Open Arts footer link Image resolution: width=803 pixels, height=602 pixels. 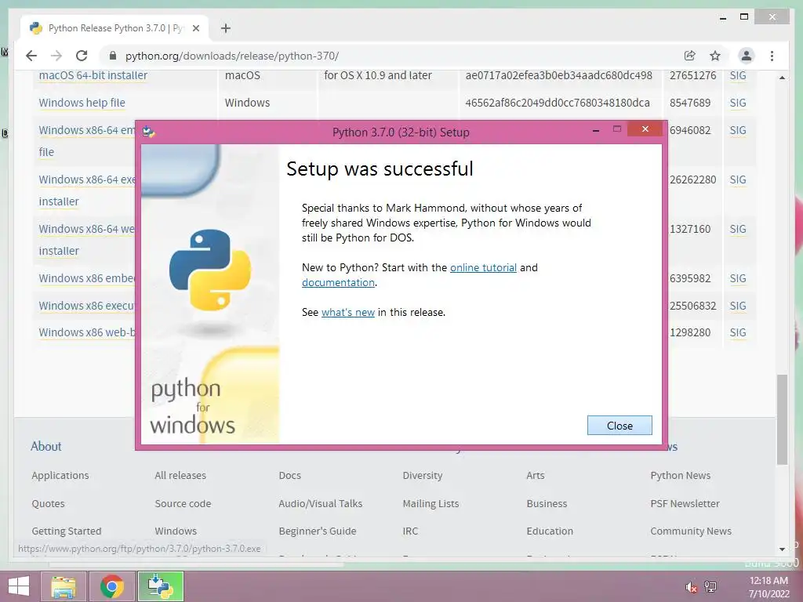point(535,475)
